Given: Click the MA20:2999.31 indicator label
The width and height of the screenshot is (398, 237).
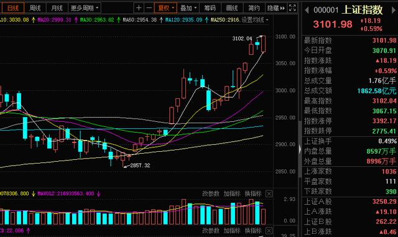Looking at the screenshot, I should coord(54,20).
